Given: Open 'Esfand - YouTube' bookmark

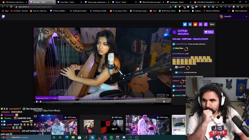Looking at the screenshot, I should (x=19, y=11).
